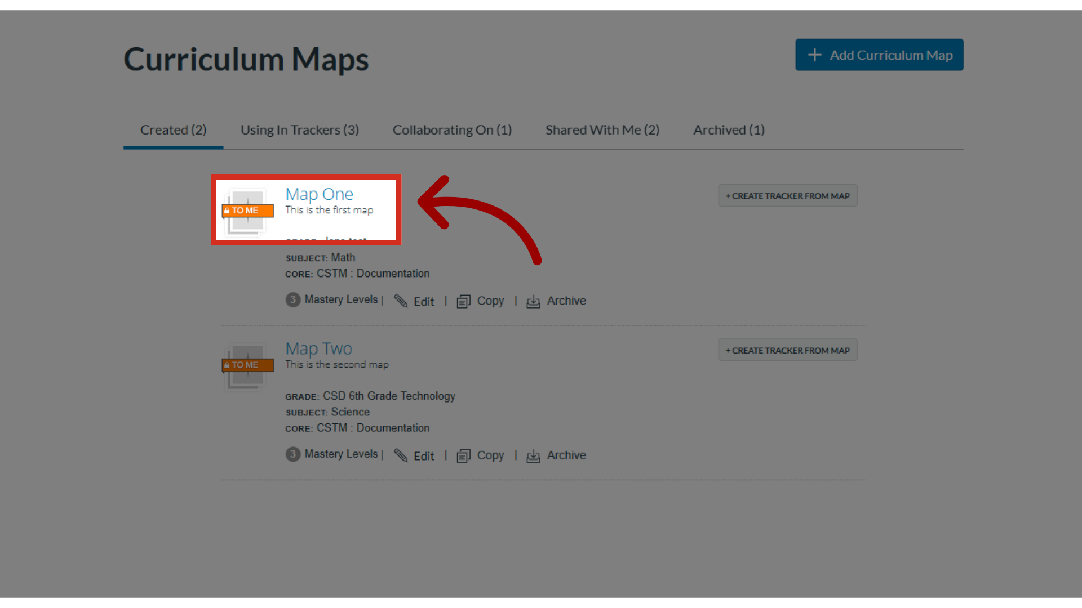Switch to Using In Trackers tab
1082x608 pixels.
[x=299, y=130]
